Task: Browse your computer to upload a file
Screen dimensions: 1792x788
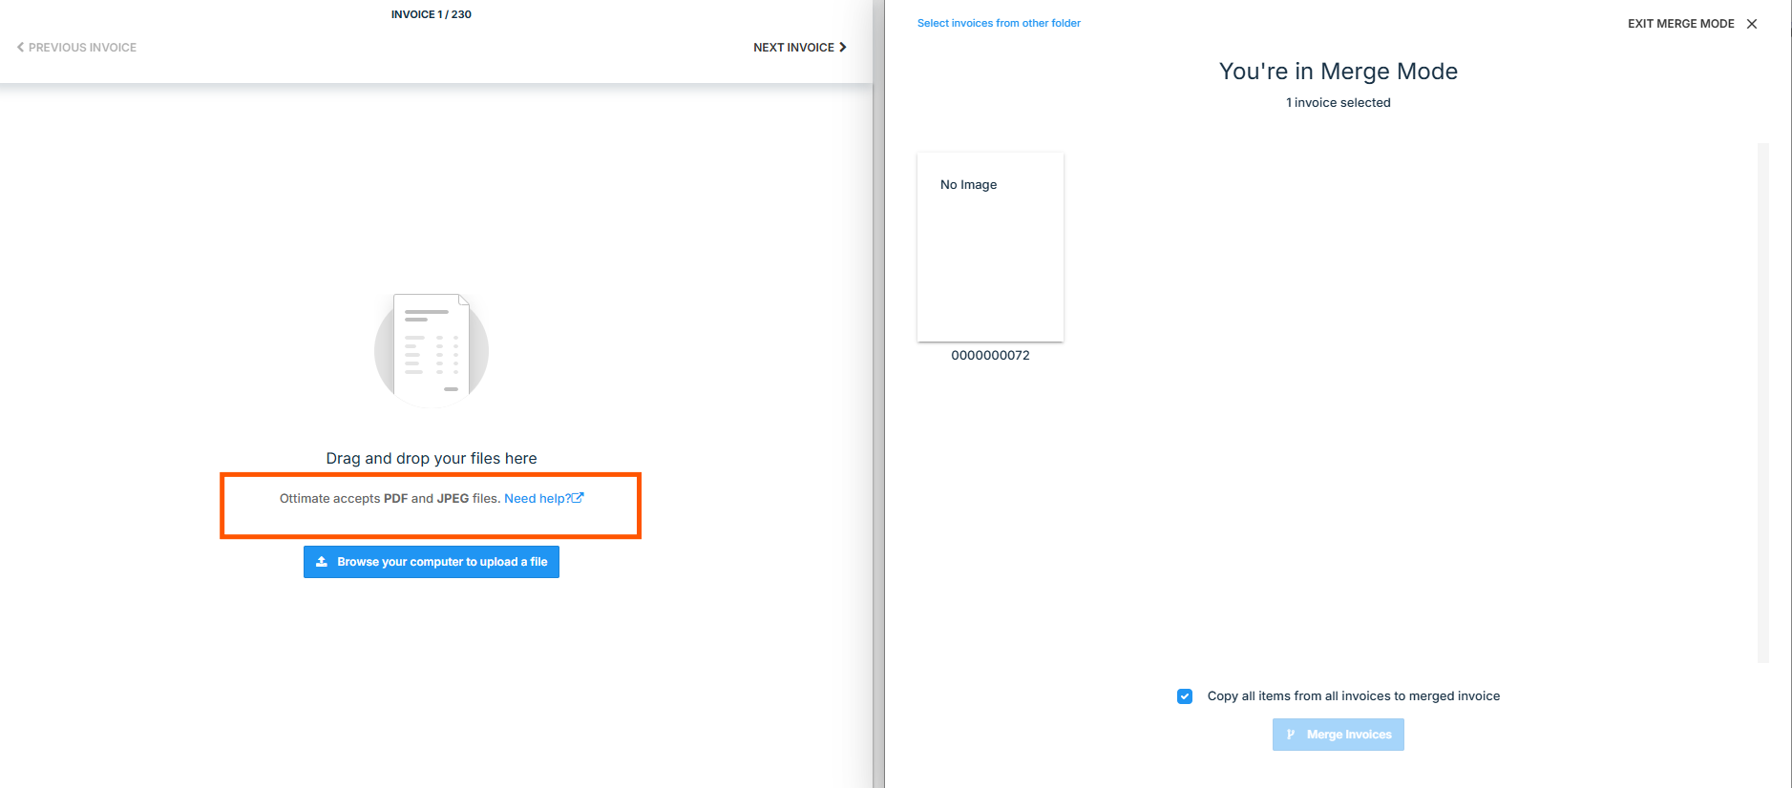Action: click(x=432, y=562)
